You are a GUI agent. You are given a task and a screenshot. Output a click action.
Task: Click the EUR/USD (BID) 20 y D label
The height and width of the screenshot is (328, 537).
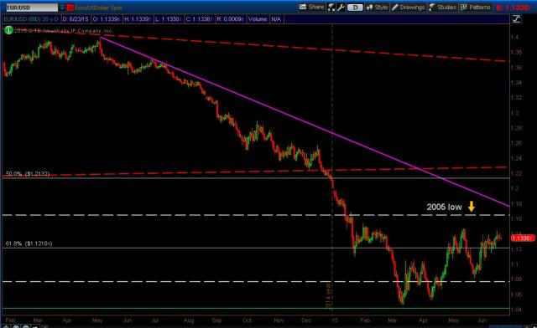click(x=32, y=19)
